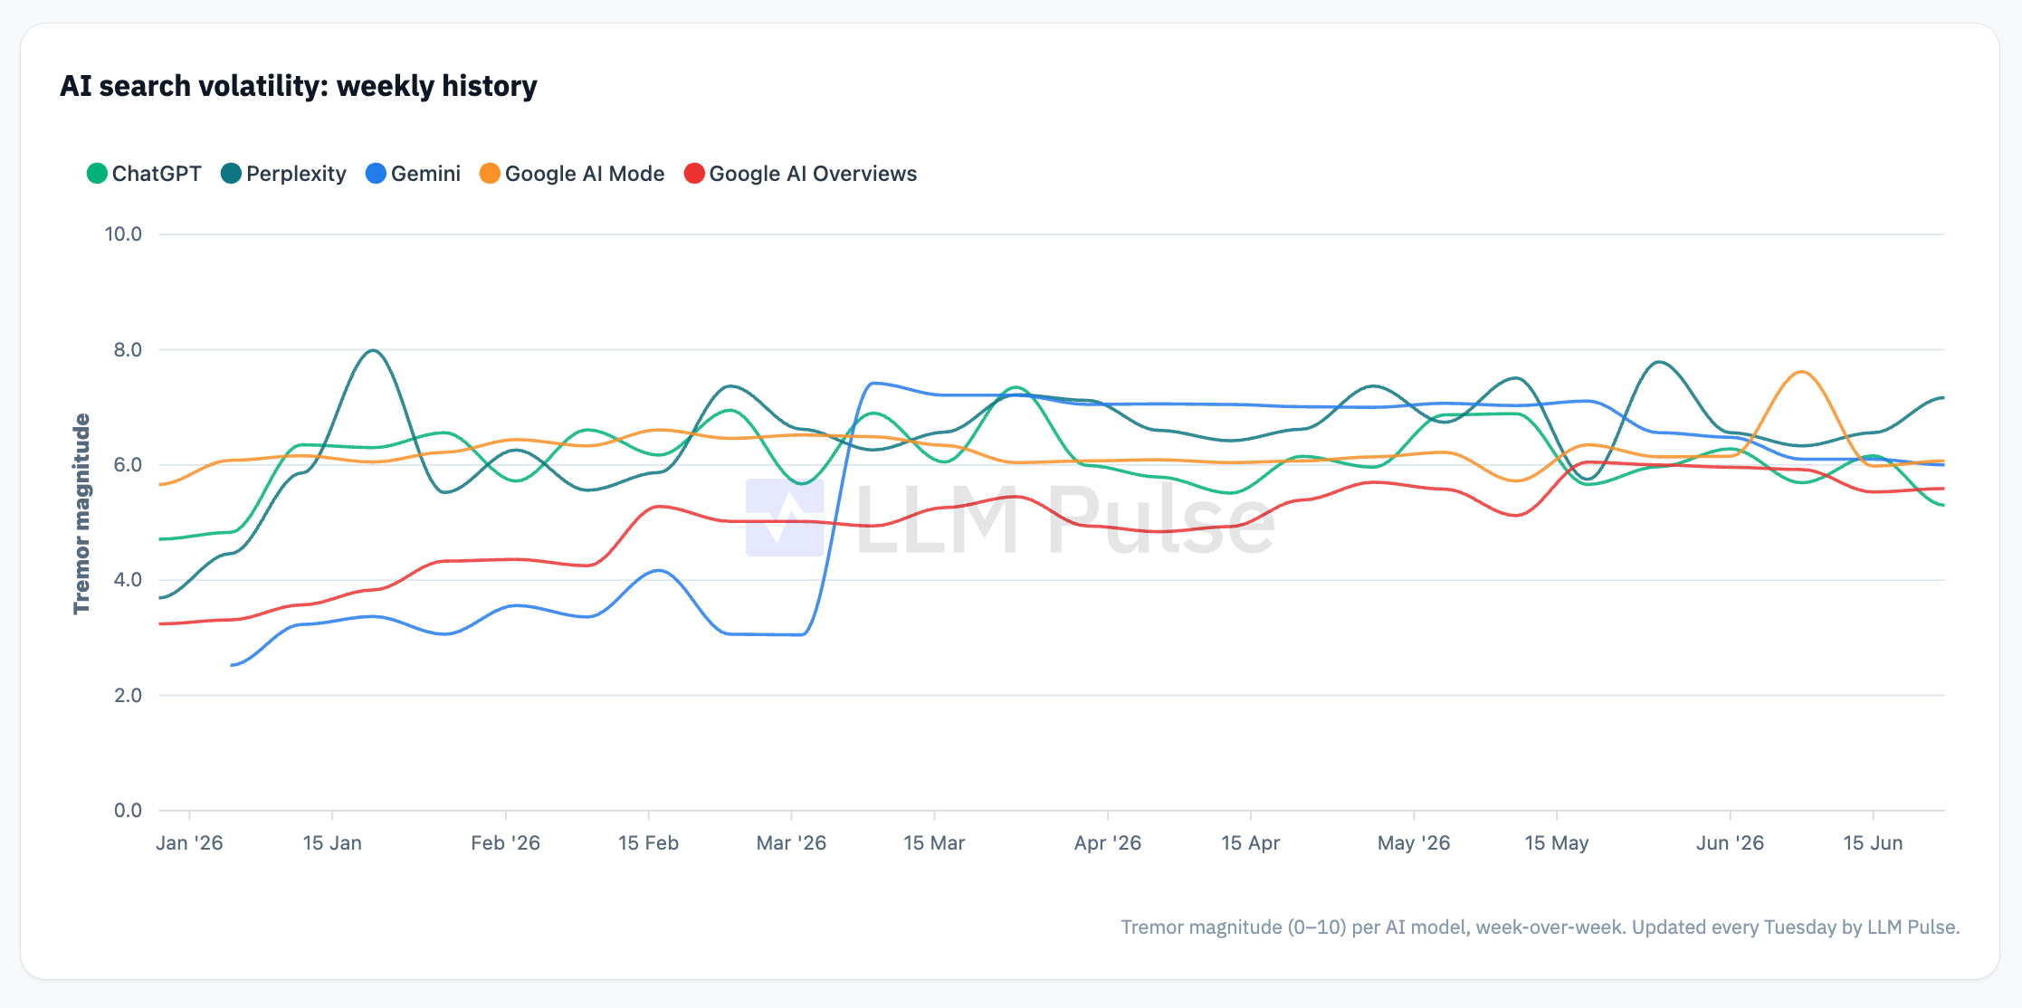This screenshot has height=1008, width=2022.
Task: Toggle the ChatGPT series label
Action: pos(157,174)
